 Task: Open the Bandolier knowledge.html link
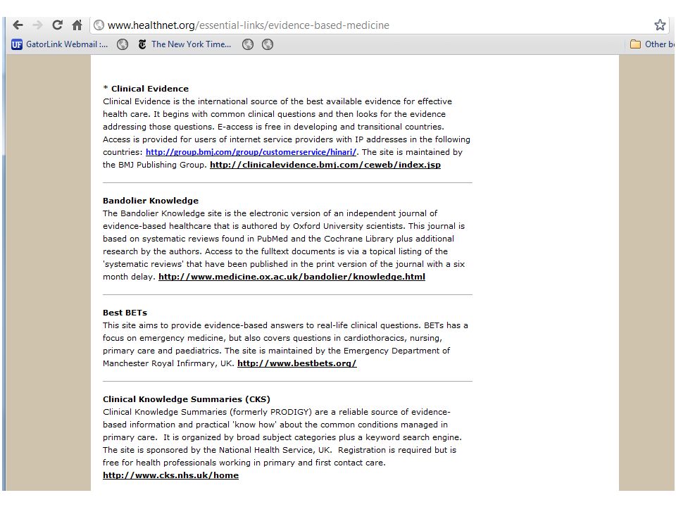tap(292, 277)
